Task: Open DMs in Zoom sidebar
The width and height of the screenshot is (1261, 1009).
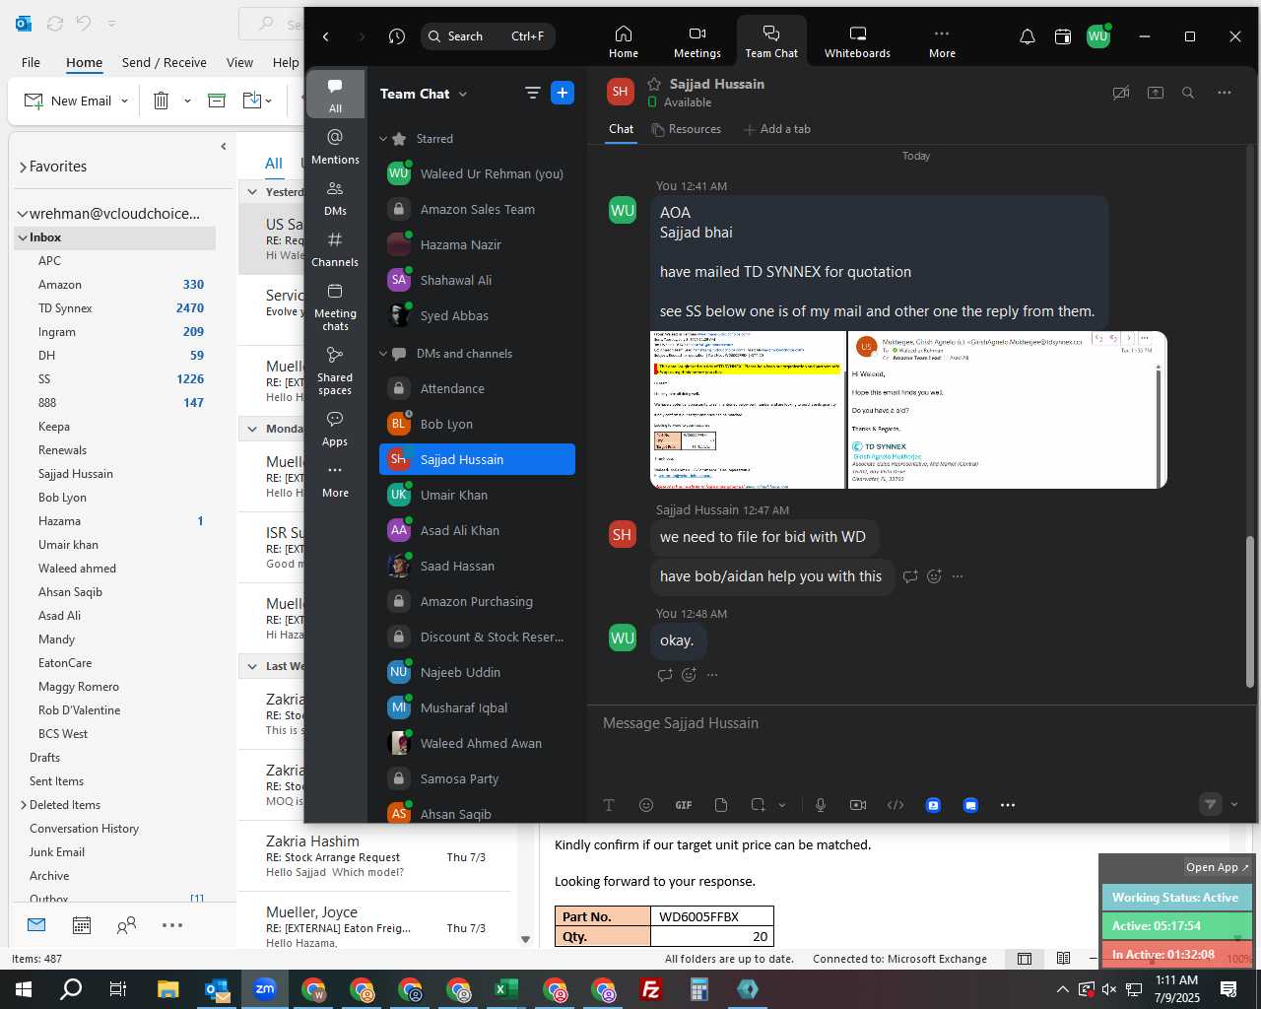Action: point(335,197)
